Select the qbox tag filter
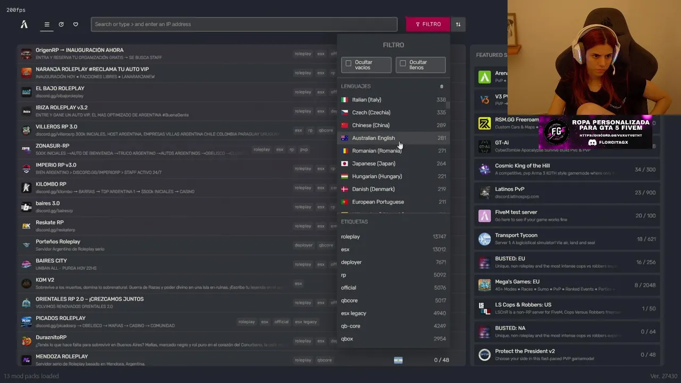 click(x=394, y=339)
